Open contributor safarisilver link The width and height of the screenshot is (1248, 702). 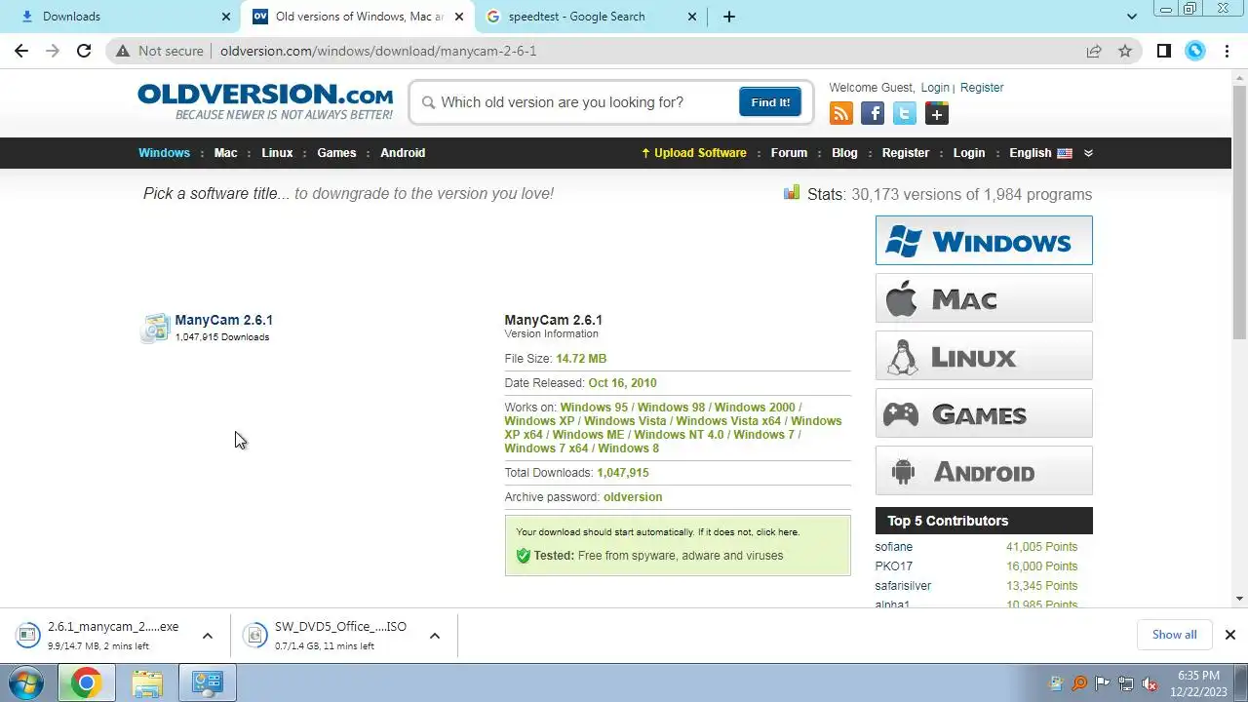[x=903, y=586]
